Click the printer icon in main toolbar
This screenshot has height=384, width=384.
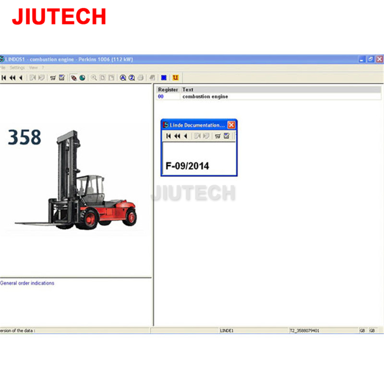coord(140,78)
